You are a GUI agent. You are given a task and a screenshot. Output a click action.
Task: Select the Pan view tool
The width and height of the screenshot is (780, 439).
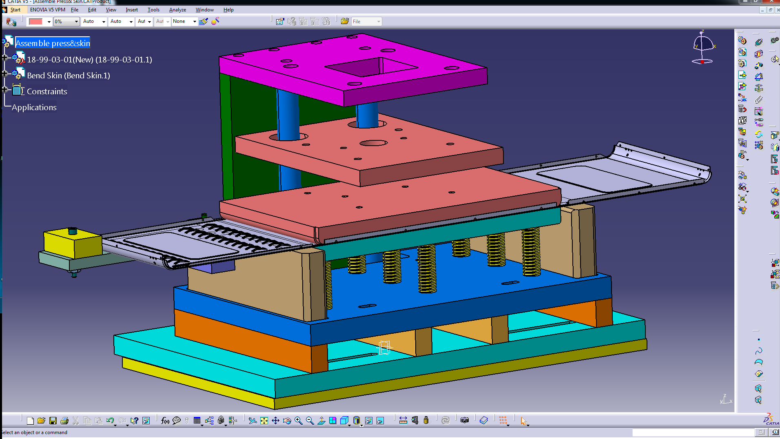click(x=275, y=421)
